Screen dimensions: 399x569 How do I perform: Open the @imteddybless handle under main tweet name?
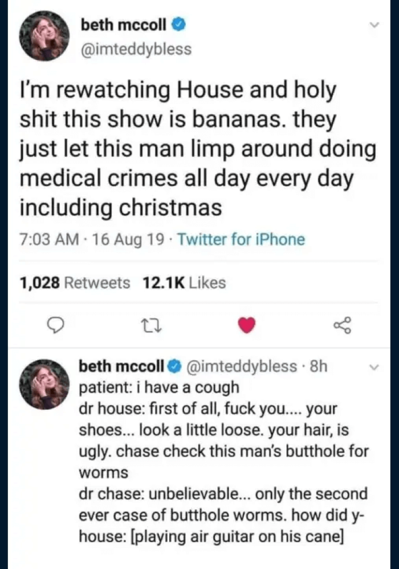(136, 49)
